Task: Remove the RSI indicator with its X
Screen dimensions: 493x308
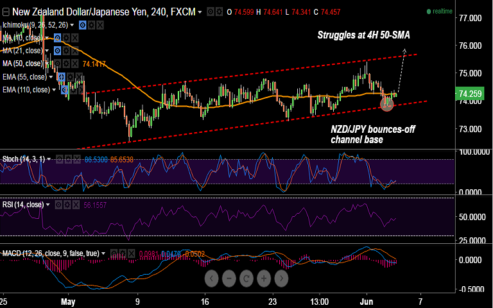Action: point(76,205)
